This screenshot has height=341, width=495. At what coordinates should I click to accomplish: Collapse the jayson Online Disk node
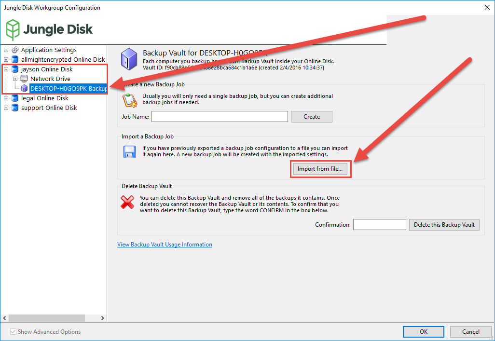pos(6,69)
